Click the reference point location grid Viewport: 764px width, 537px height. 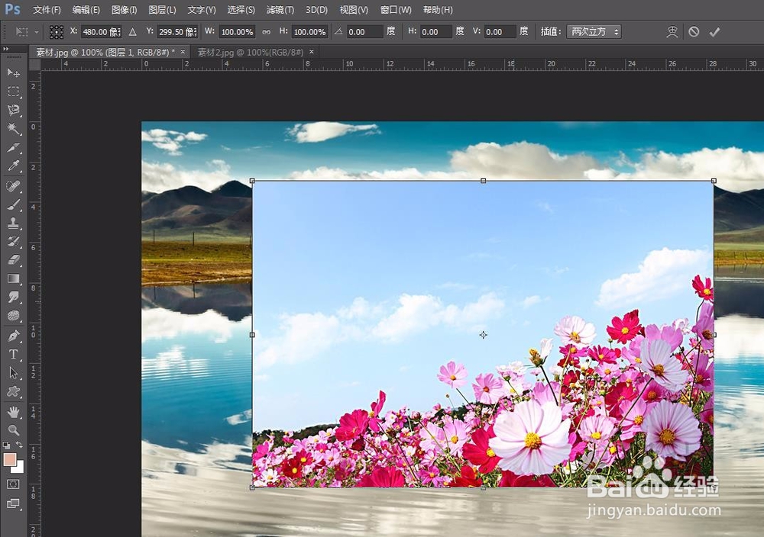57,32
